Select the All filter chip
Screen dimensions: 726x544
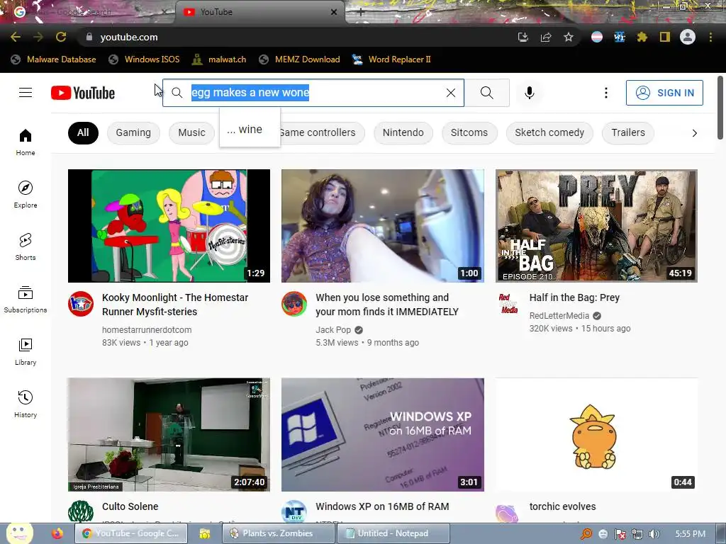click(x=83, y=132)
